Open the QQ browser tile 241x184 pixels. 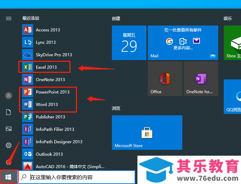point(232,97)
